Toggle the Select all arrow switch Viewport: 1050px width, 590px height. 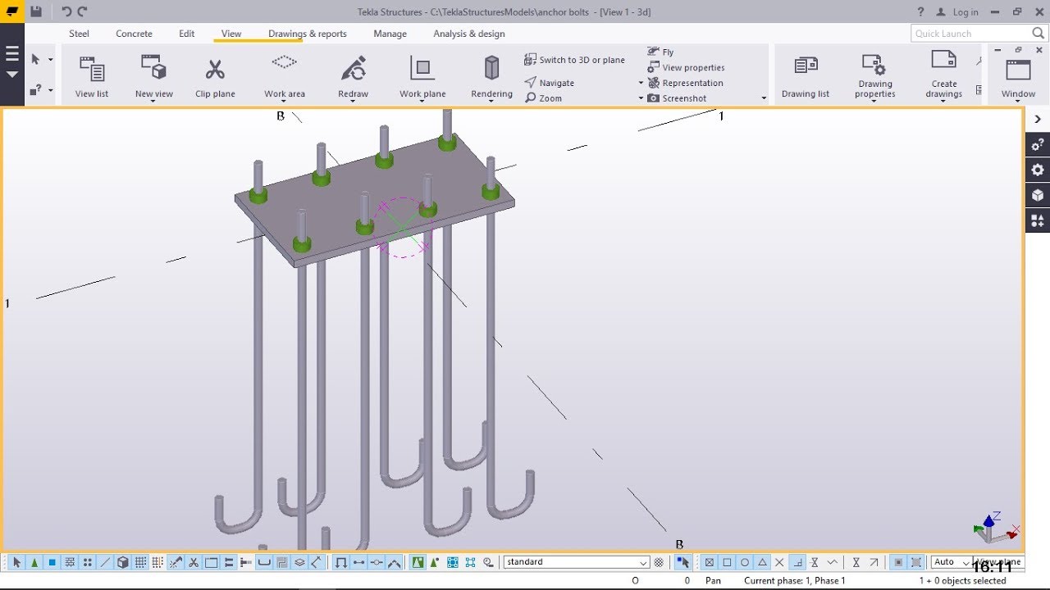16,562
